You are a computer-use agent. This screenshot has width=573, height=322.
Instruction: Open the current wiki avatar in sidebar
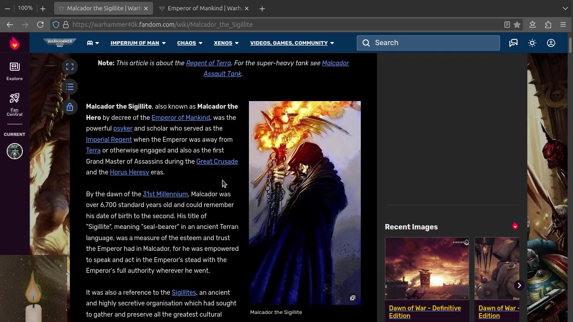(15, 151)
